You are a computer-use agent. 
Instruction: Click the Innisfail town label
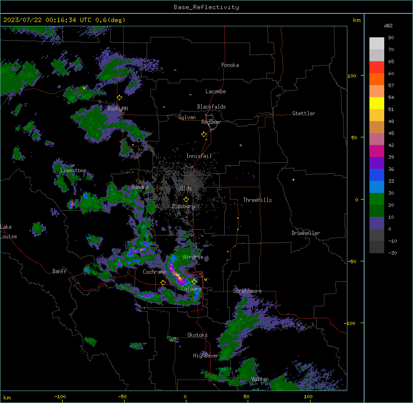(x=199, y=156)
